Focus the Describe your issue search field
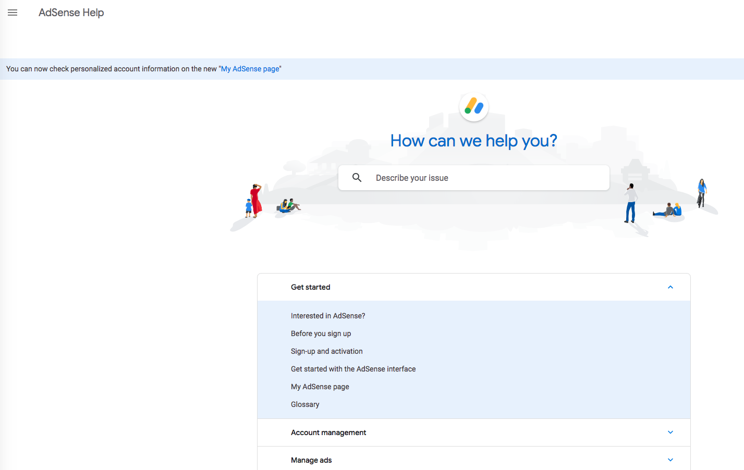Viewport: 744px width, 470px height. point(474,178)
